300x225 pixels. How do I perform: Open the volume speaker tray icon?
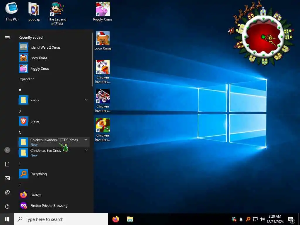coord(262,219)
